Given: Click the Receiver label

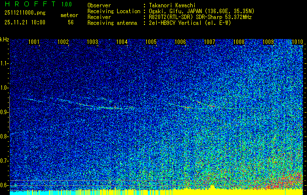Looking at the screenshot, I should [99, 17].
